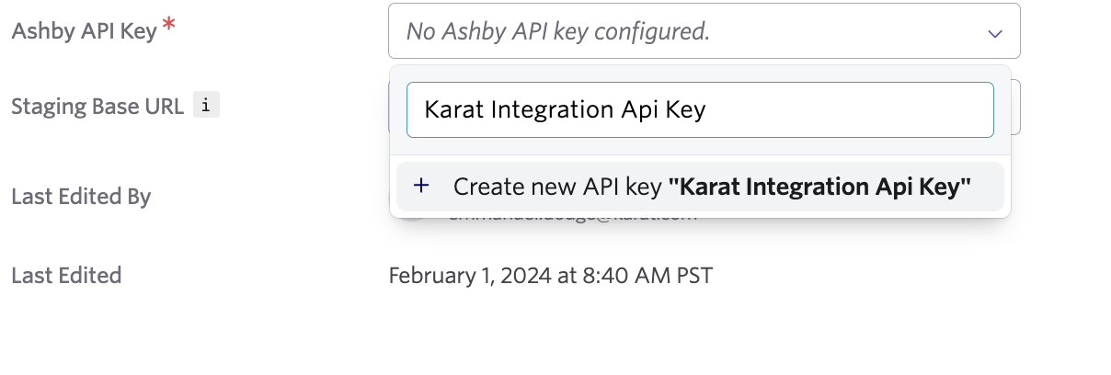Image resolution: width=1111 pixels, height=375 pixels.
Task: Click the "PST" timezone text in Last Edited
Action: click(x=693, y=275)
